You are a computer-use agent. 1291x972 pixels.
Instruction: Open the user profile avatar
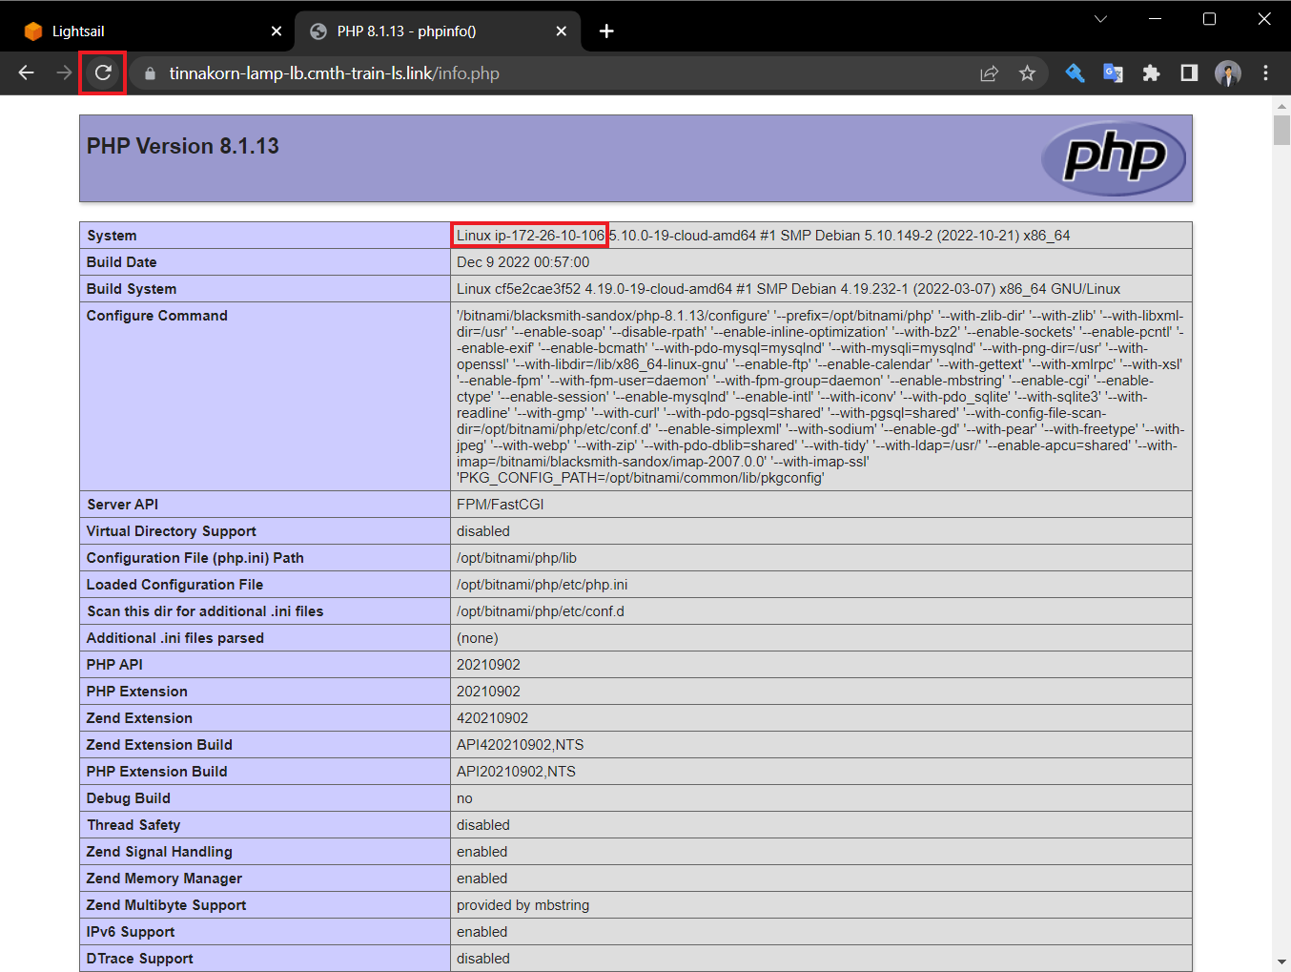click(1228, 73)
